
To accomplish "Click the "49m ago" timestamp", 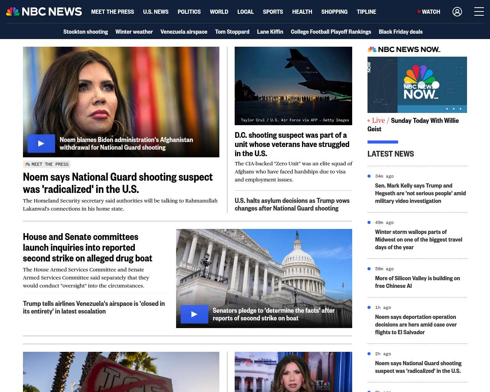I will 384,222.
